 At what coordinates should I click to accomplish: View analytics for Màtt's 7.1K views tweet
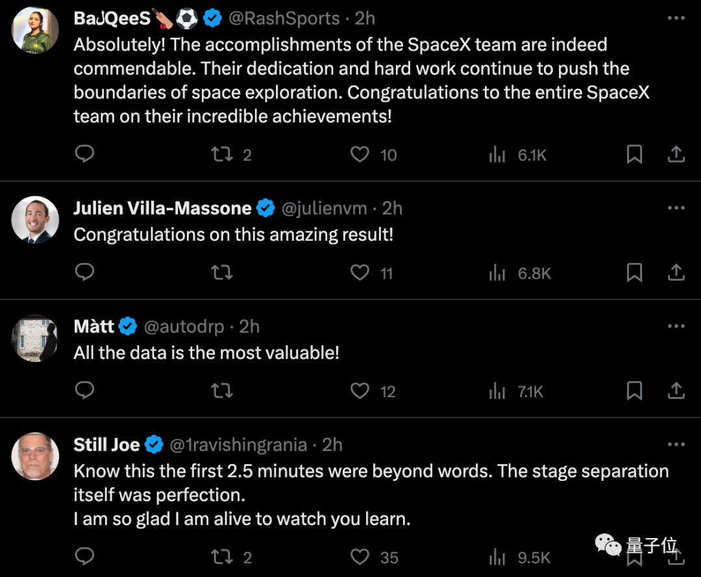[516, 391]
